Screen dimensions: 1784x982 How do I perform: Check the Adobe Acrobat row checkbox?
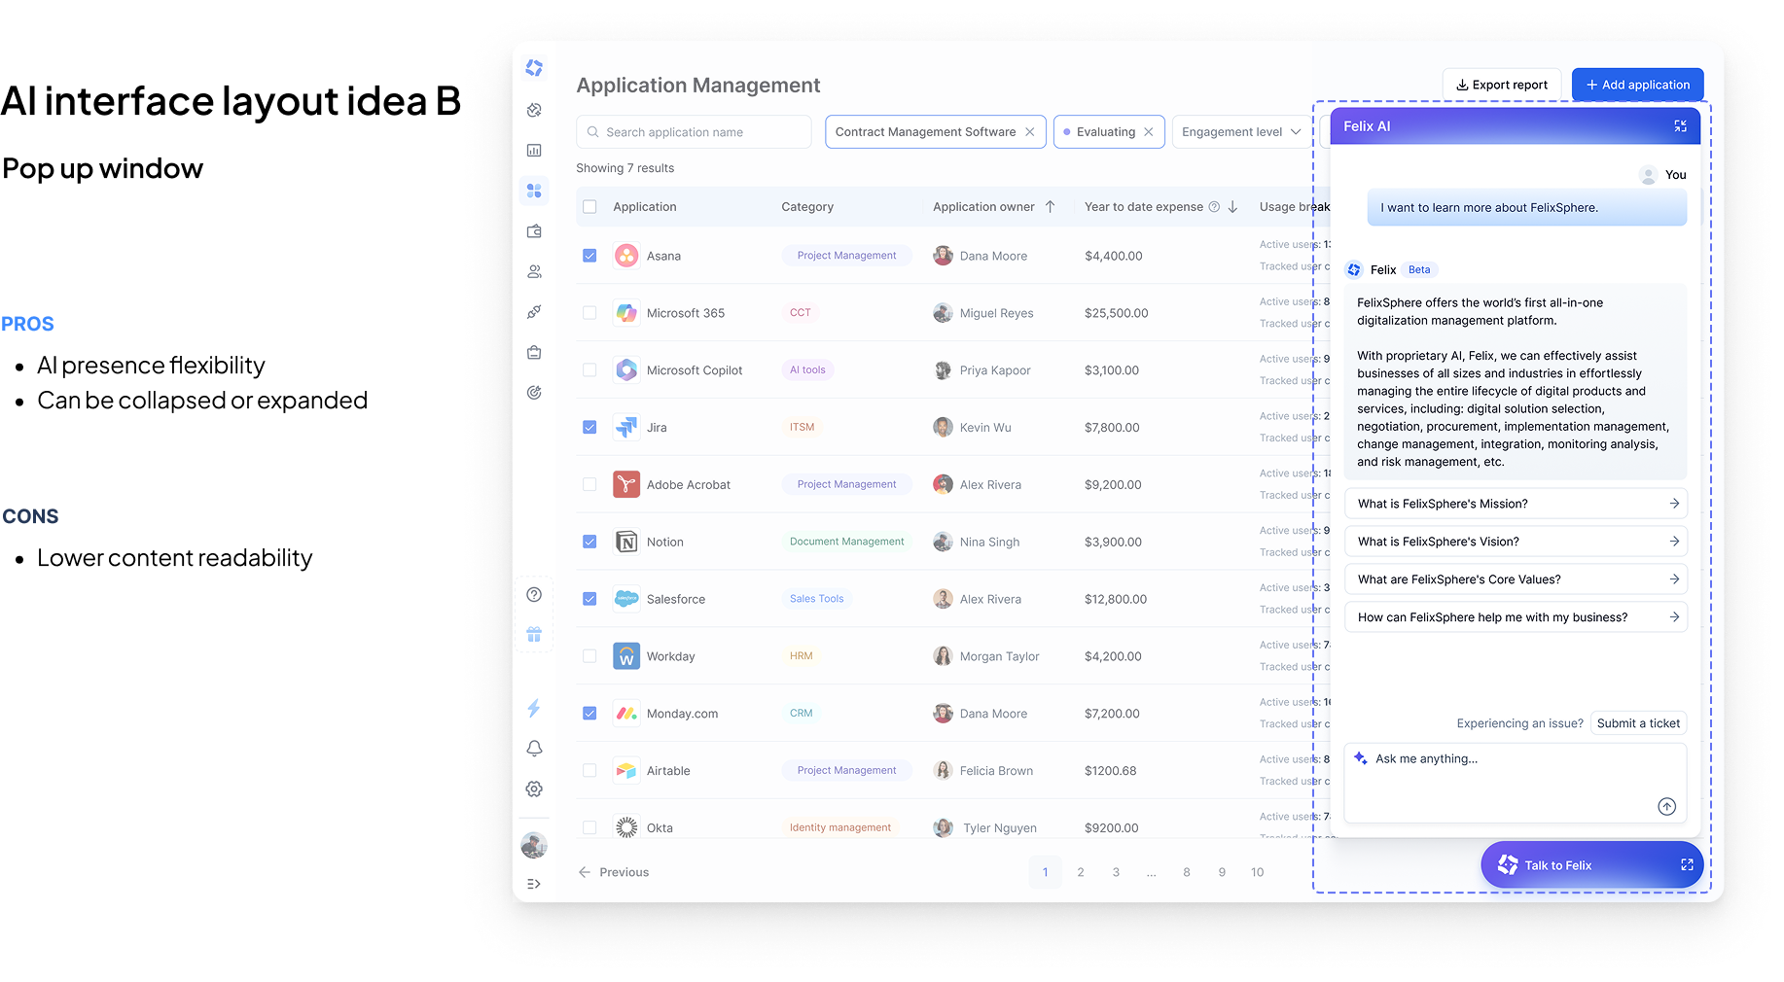click(x=589, y=484)
